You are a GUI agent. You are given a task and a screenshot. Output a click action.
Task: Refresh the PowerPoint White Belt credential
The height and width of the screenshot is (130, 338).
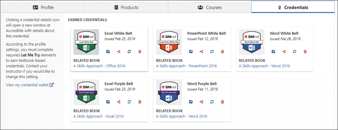tap(212, 52)
